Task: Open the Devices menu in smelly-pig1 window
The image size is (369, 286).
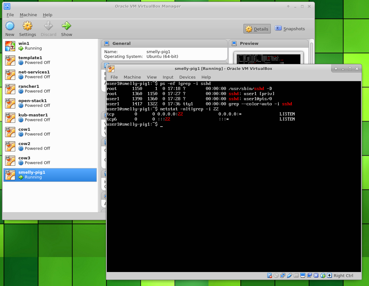Action: [x=187, y=77]
